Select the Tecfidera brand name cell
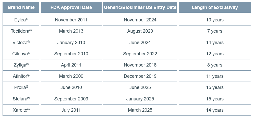Screen dimensions: 253x117 (x=21, y=31)
